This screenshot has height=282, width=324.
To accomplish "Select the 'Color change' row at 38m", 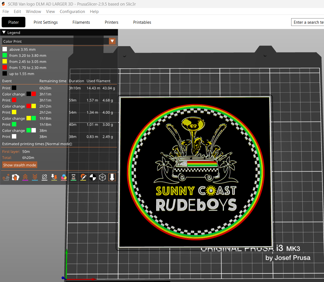I will click(59, 131).
